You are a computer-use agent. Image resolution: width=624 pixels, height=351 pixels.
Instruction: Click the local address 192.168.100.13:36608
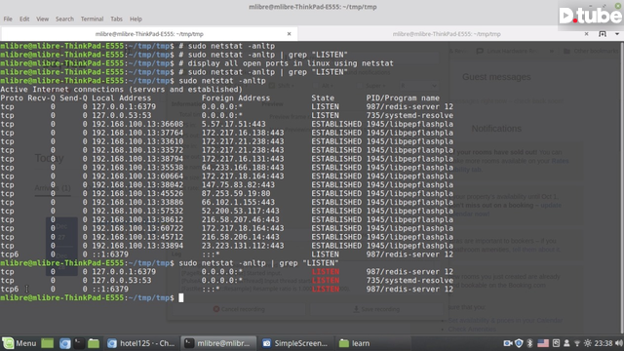pyautogui.click(x=137, y=124)
